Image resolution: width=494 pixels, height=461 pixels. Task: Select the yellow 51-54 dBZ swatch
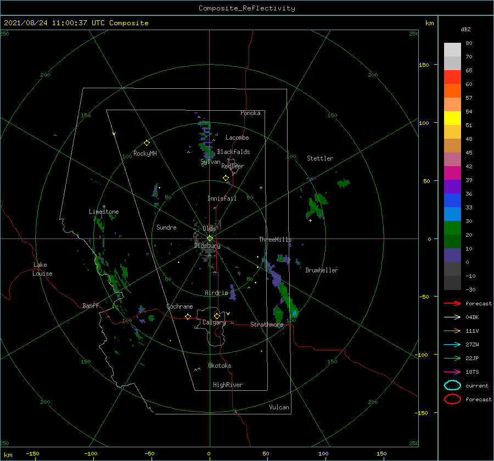coord(452,118)
